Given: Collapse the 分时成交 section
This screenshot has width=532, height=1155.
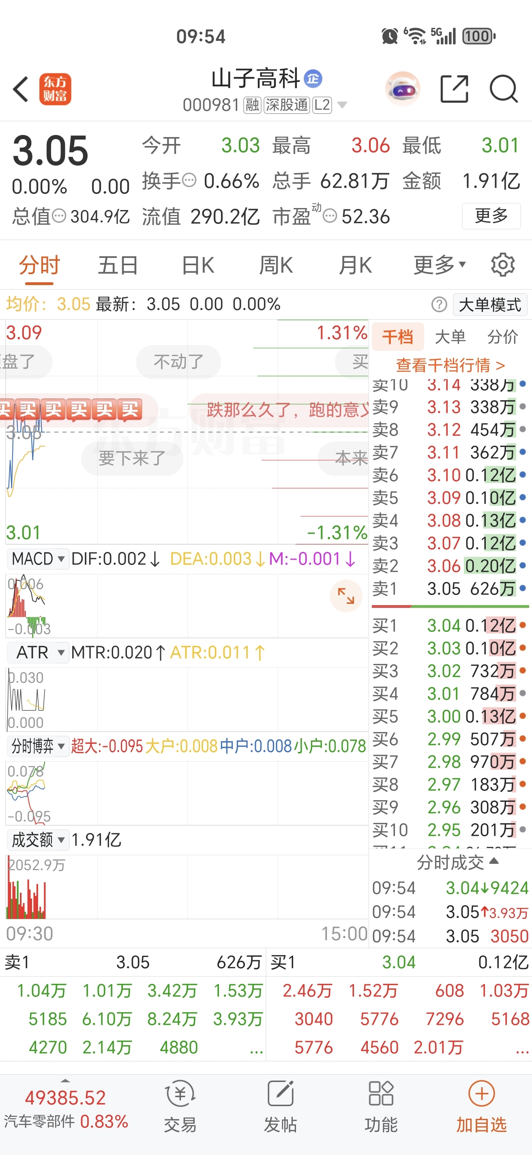Looking at the screenshot, I should [457, 862].
